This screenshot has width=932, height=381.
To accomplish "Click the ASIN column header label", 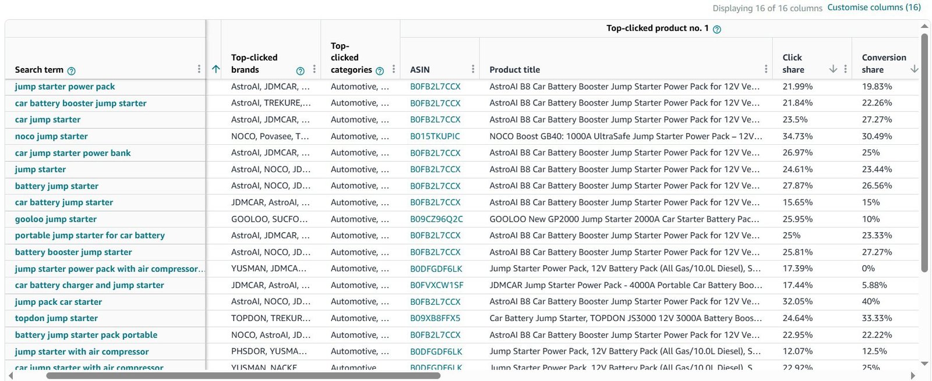I will click(x=419, y=70).
